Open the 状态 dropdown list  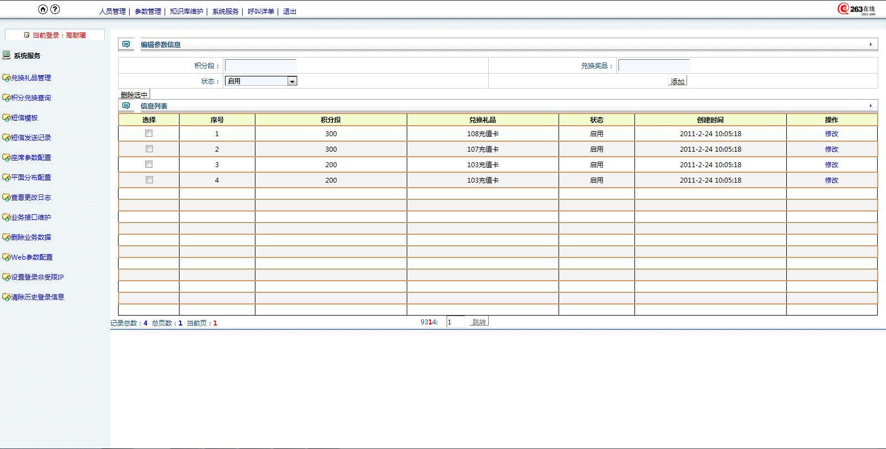pyautogui.click(x=292, y=81)
